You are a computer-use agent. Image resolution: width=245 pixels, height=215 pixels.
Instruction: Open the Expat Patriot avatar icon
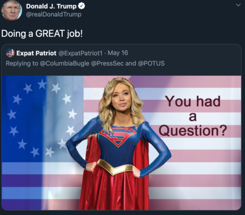point(10,53)
